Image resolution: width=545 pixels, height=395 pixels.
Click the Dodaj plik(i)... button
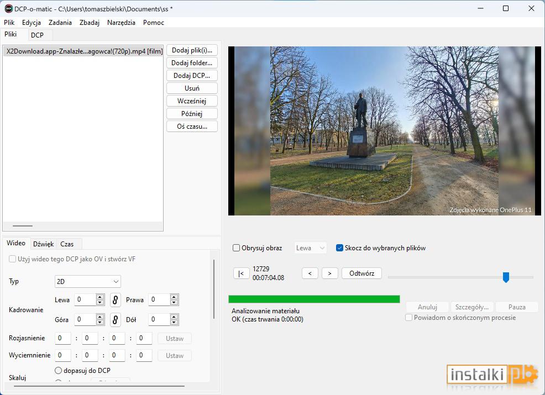(192, 50)
